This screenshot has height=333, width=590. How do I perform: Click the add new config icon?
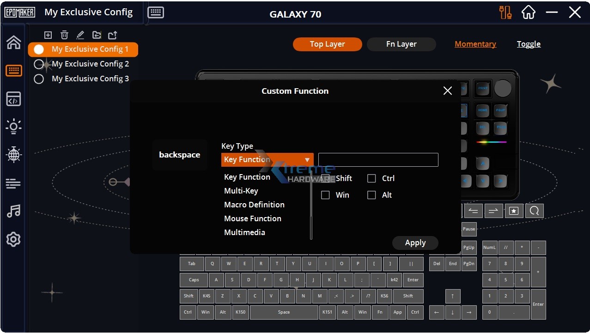coord(48,35)
